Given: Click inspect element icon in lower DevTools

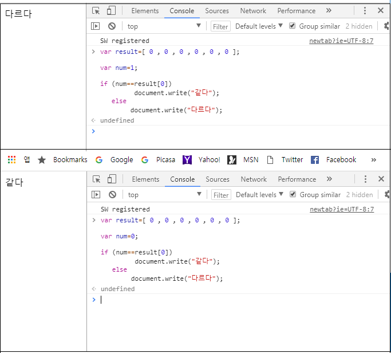Looking at the screenshot, I should pyautogui.click(x=97, y=179).
